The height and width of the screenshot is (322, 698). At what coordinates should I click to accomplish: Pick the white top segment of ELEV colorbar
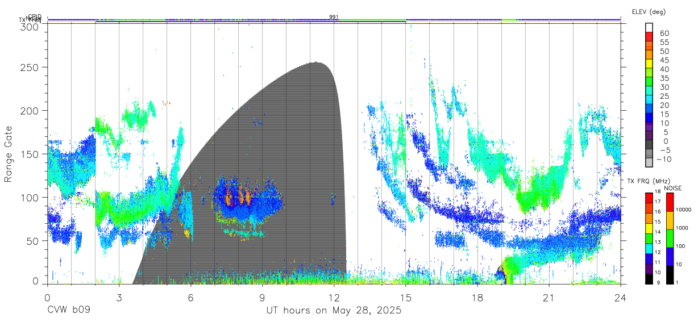[x=649, y=28]
